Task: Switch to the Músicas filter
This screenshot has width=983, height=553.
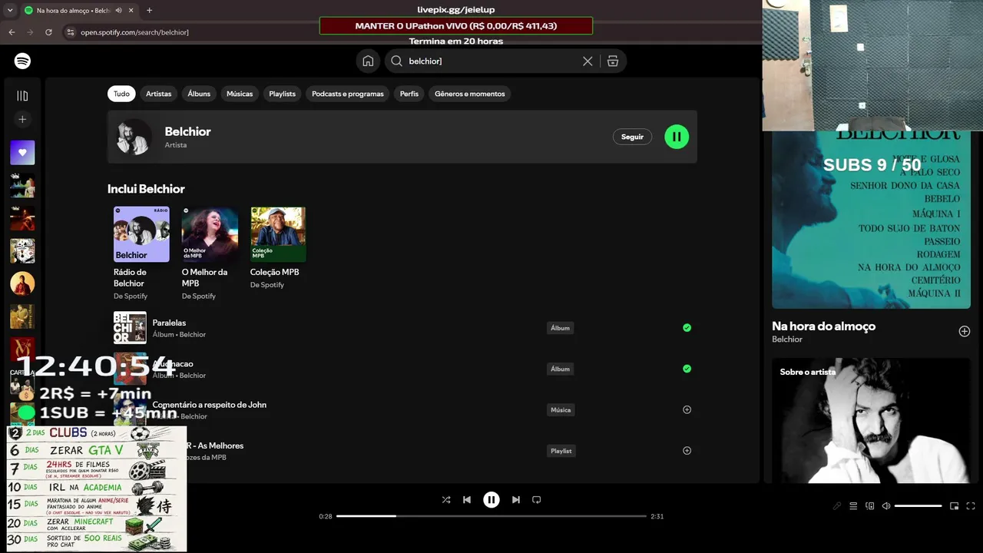Action: (x=240, y=94)
